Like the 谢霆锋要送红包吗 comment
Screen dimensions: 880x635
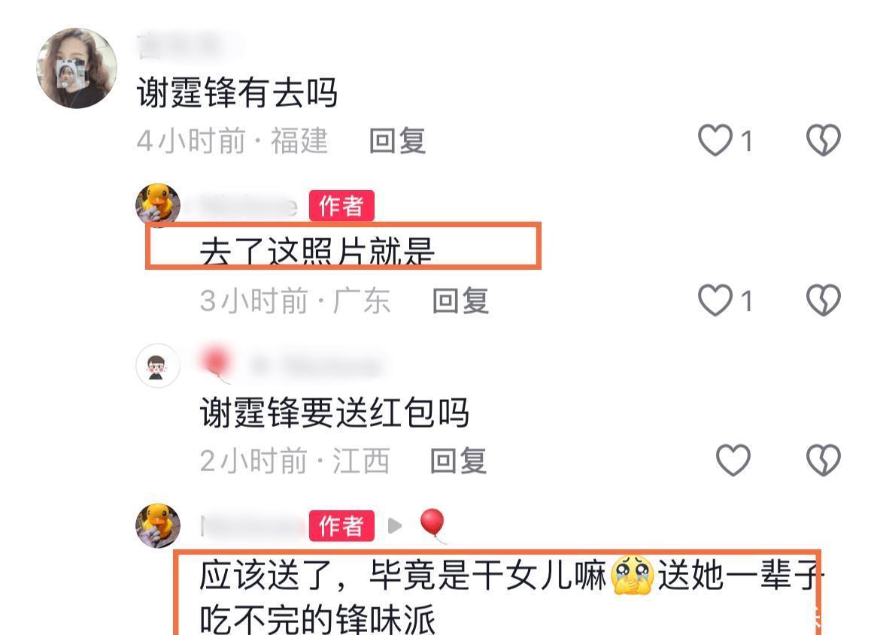point(733,460)
